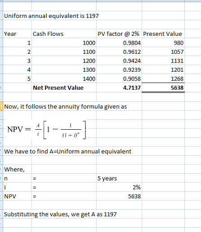Select cash flow value 1300
The height and width of the screenshot is (232, 201).
pos(89,70)
